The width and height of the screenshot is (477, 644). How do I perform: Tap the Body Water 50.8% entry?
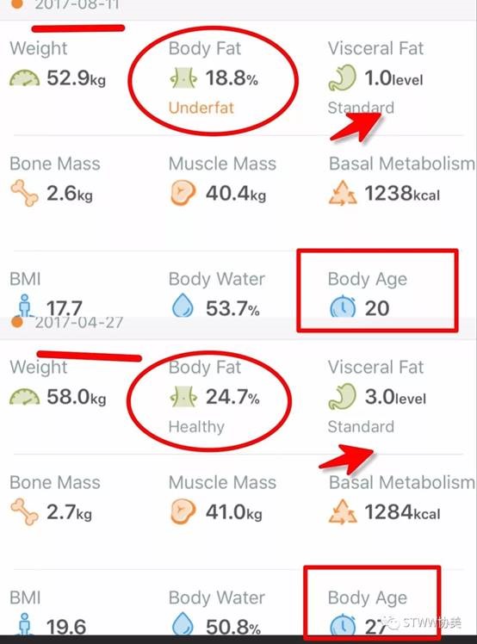tap(216, 613)
